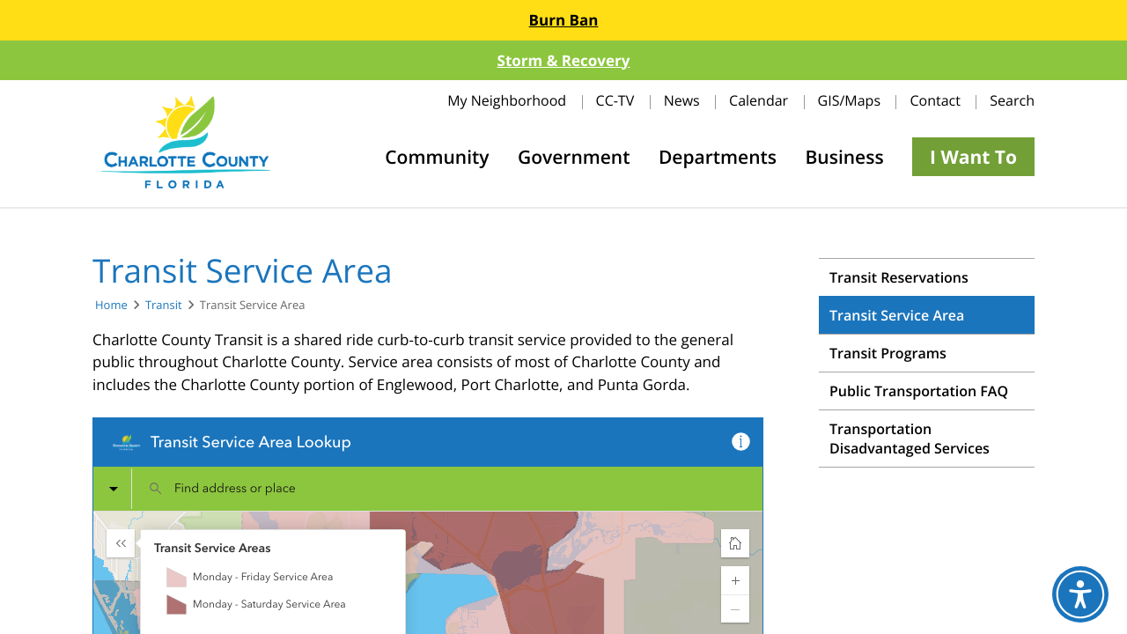The image size is (1127, 634).
Task: Click the map home extent button
Action: pos(734,543)
